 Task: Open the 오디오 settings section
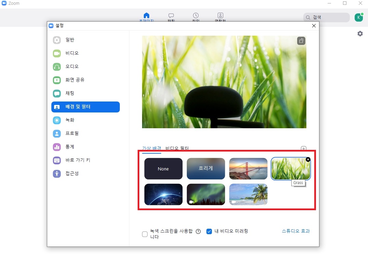point(86,67)
